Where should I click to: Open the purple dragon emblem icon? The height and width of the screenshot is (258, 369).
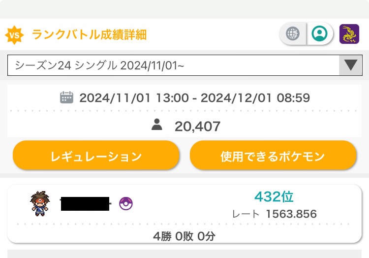point(349,34)
